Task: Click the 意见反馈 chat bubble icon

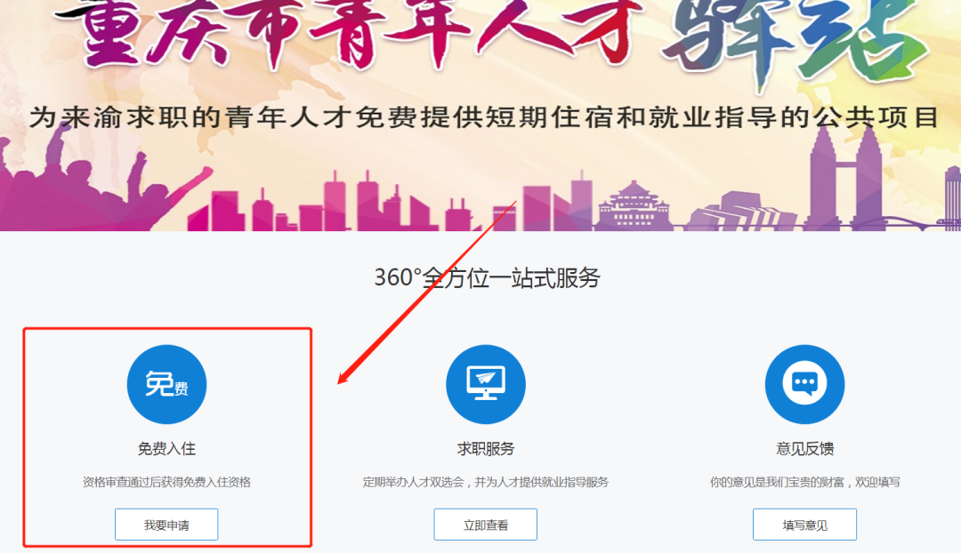Action: pyautogui.click(x=804, y=384)
